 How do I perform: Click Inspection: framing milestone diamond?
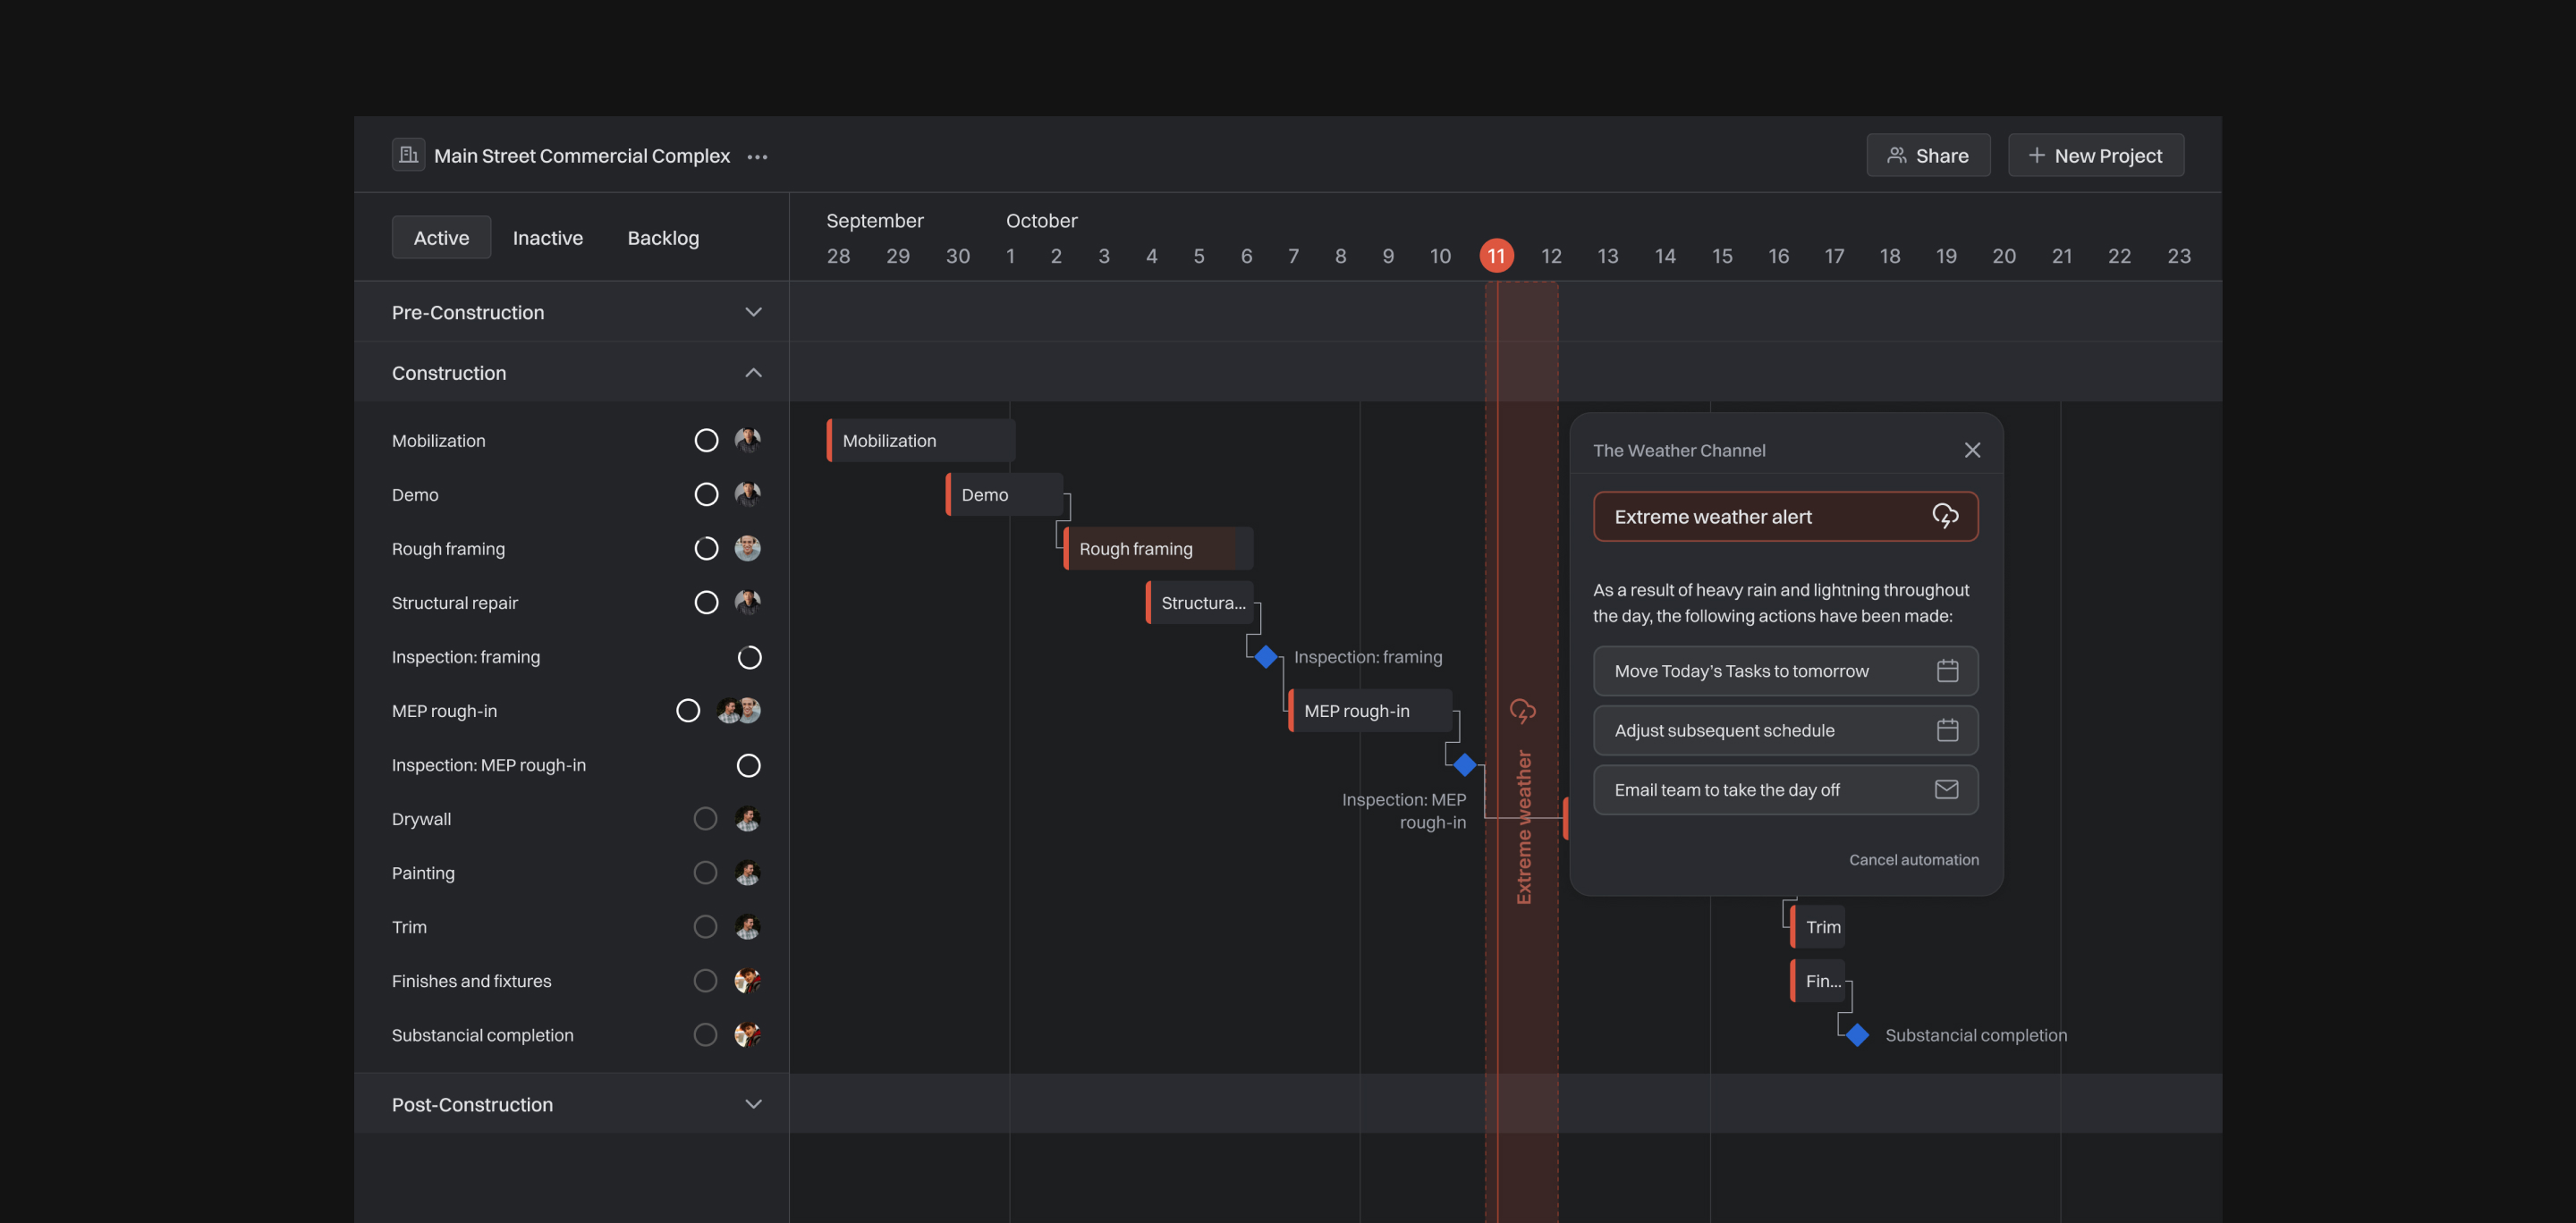tap(1266, 656)
